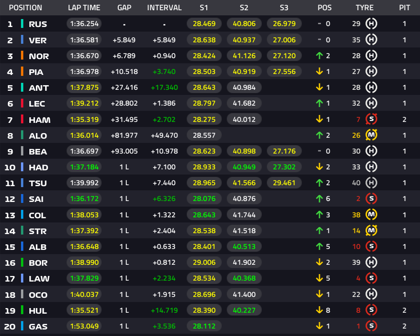Click the PIT column header
This screenshot has width=420, height=336.
pos(405,8)
